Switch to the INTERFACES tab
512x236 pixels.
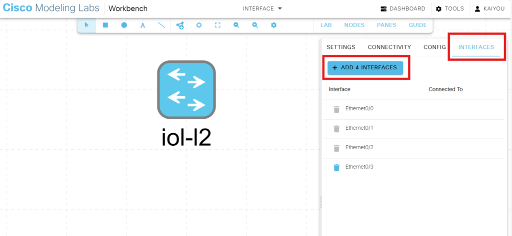click(x=476, y=47)
